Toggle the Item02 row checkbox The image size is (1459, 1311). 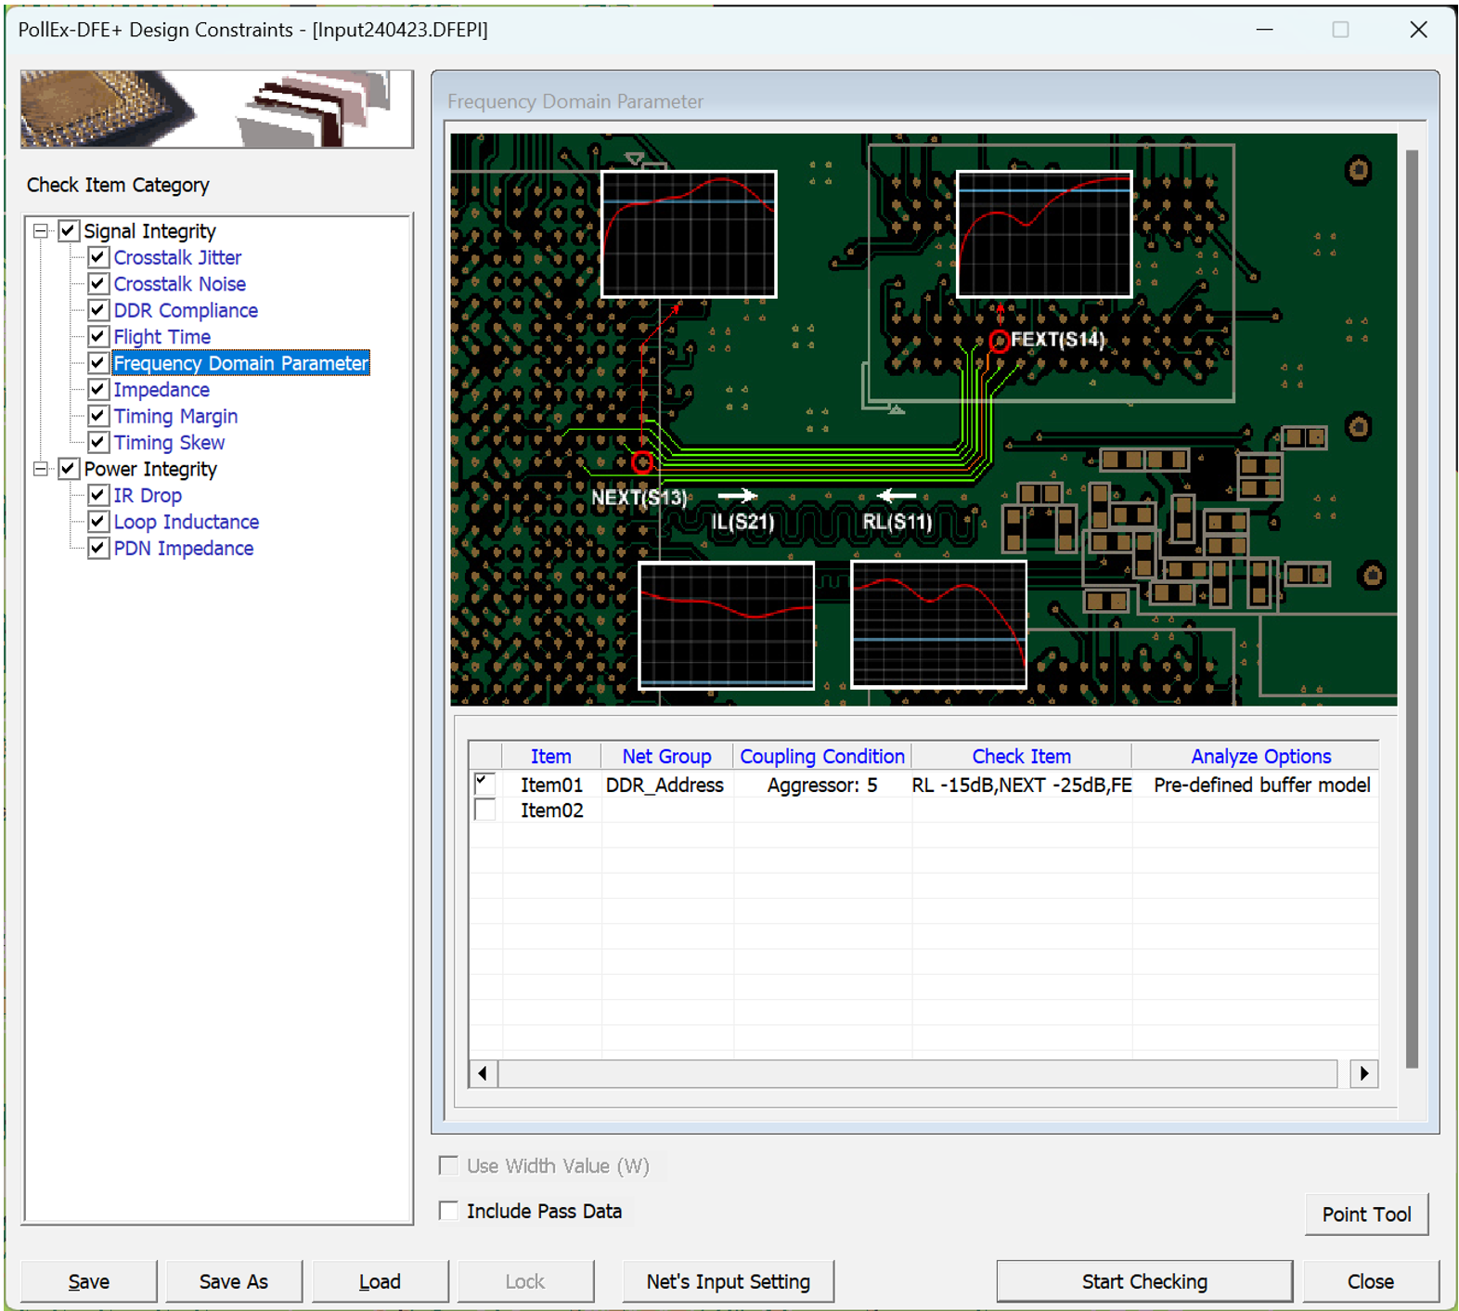pos(484,811)
